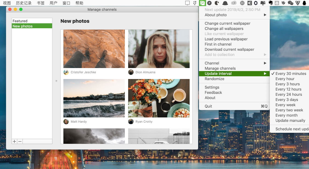Click Dion Almuena's avatar icon
The height and width of the screenshot is (169, 309).
coord(131,72)
